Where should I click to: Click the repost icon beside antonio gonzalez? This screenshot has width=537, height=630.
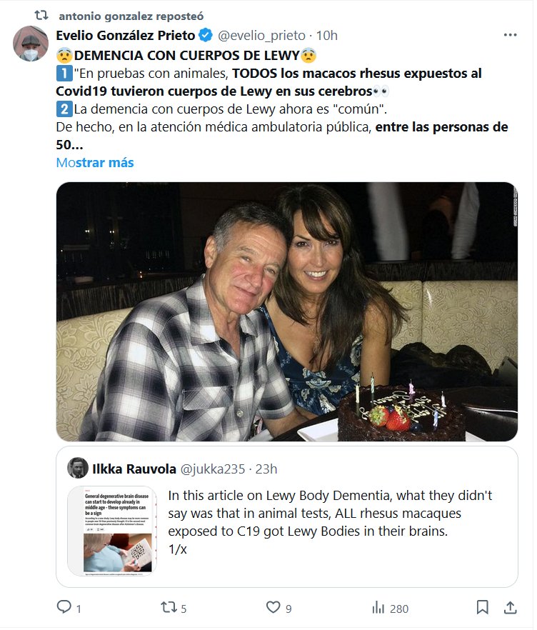tap(43, 15)
